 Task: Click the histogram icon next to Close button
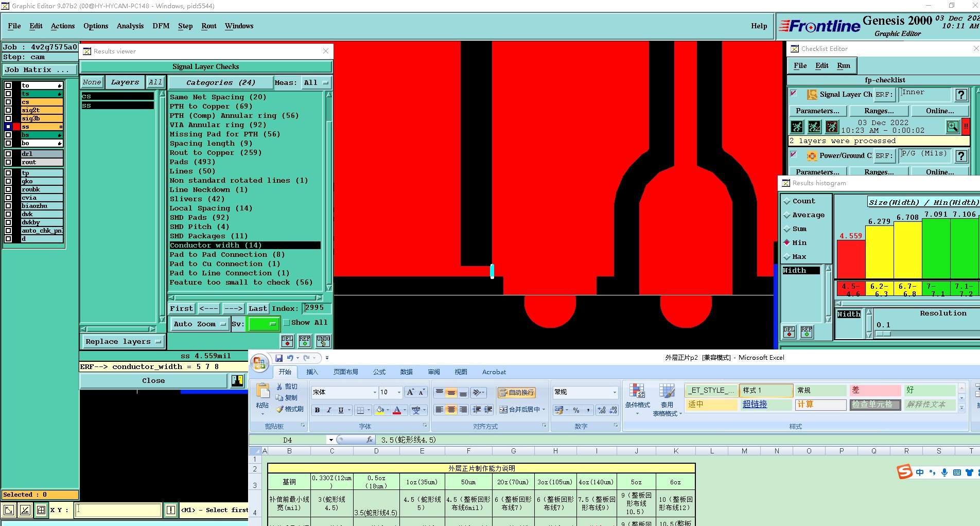click(237, 381)
